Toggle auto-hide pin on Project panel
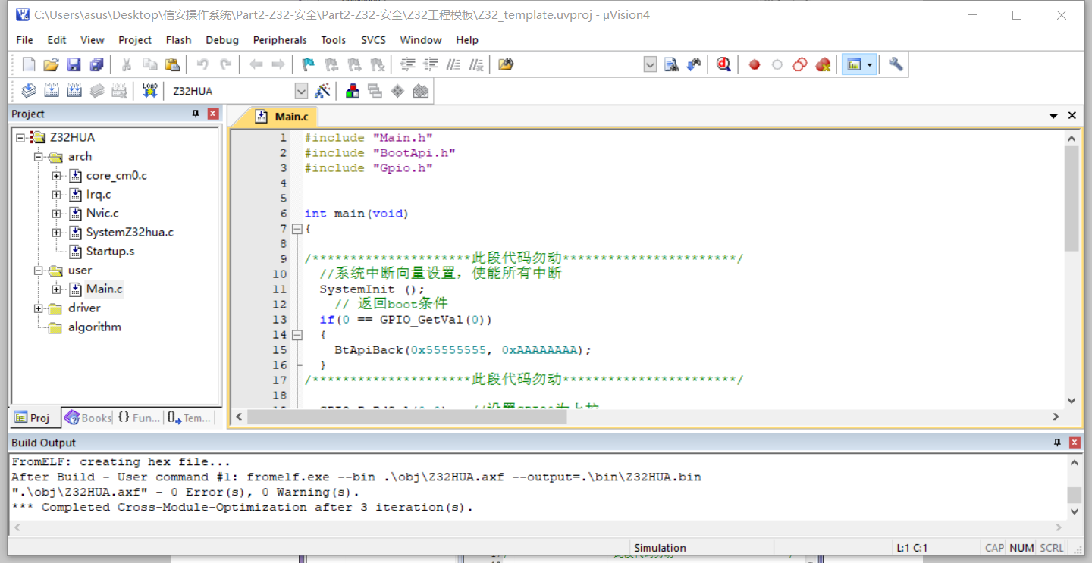This screenshot has height=563, width=1092. click(196, 114)
